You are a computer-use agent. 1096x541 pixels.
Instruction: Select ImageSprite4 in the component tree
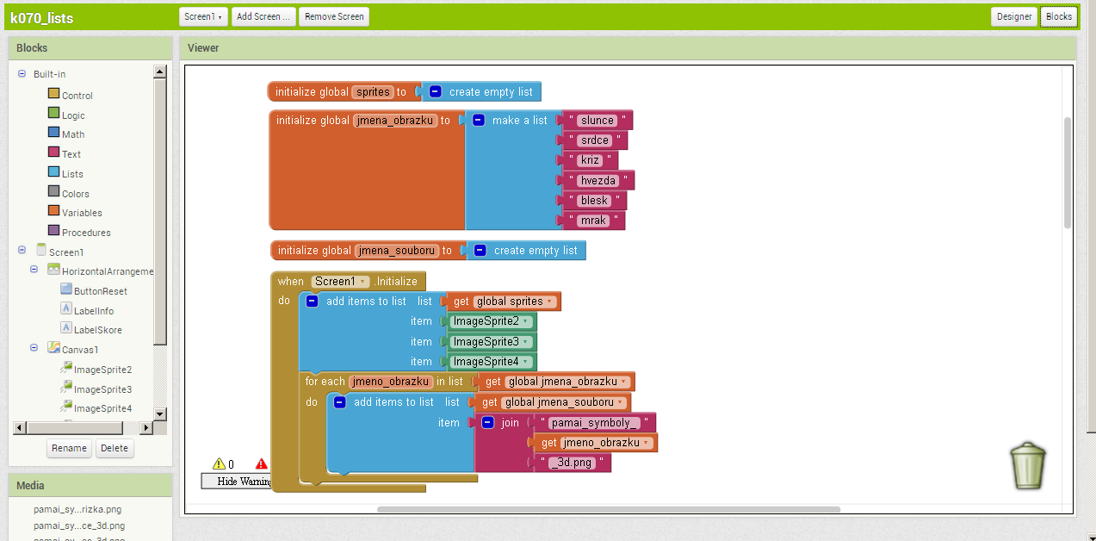(x=102, y=408)
